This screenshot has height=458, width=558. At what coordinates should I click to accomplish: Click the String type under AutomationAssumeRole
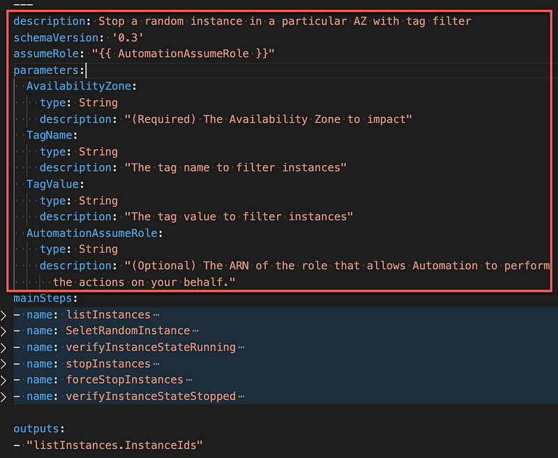point(98,250)
